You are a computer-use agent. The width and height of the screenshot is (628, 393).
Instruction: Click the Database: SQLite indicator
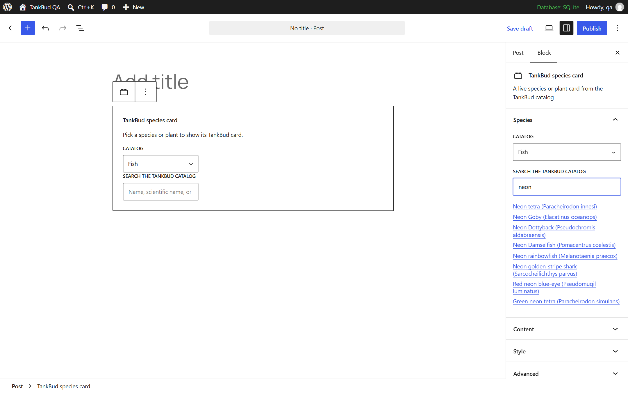tap(558, 7)
